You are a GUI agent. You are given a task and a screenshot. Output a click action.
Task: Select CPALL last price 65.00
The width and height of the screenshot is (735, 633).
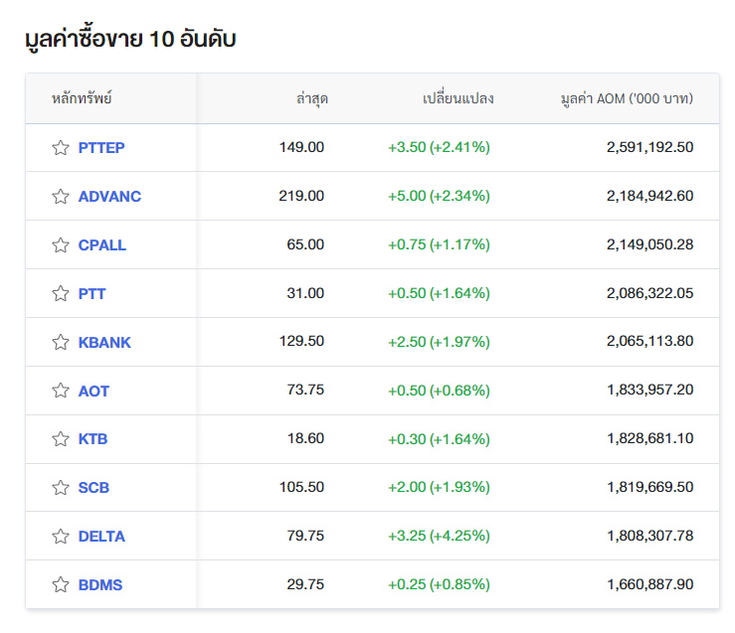tap(305, 244)
